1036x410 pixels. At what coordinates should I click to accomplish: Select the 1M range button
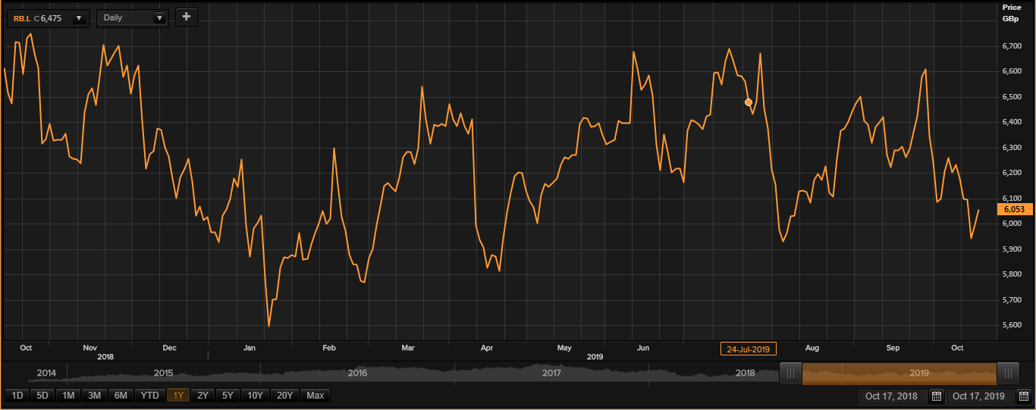click(68, 395)
